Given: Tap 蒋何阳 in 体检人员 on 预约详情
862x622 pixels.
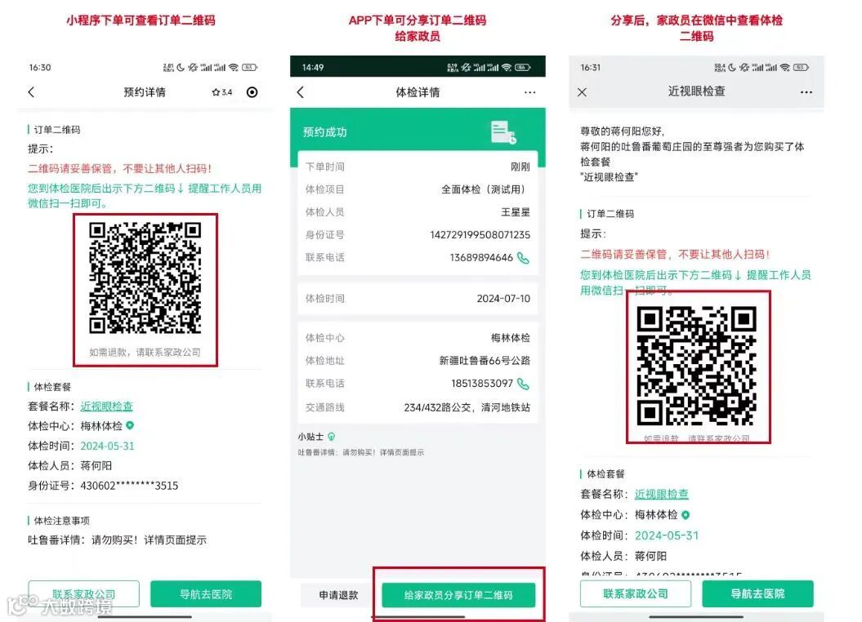Looking at the screenshot, I should 96,465.
